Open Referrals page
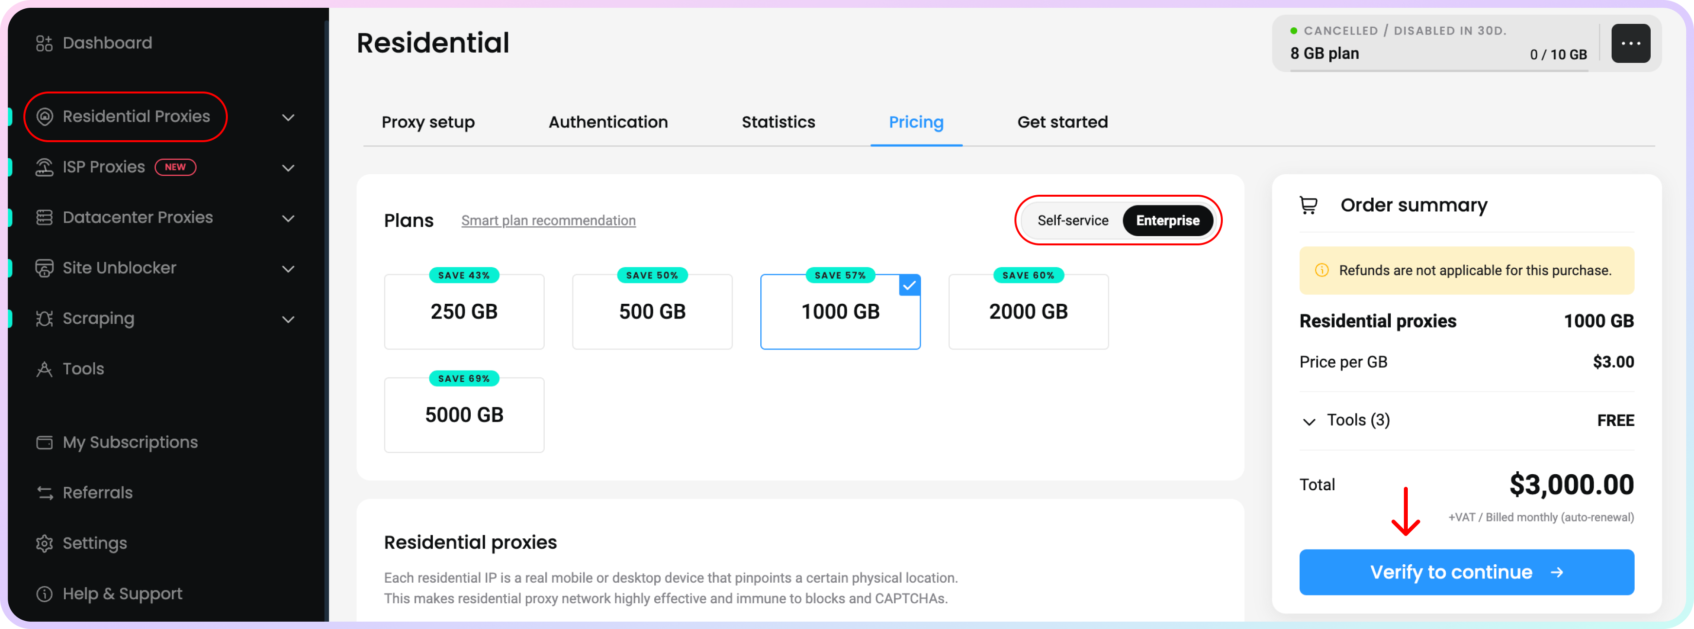Image resolution: width=1694 pixels, height=629 pixels. point(97,493)
